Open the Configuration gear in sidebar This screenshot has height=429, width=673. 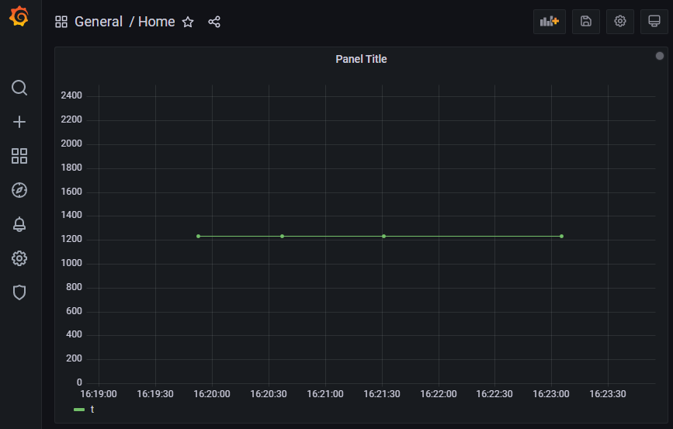[x=19, y=258]
